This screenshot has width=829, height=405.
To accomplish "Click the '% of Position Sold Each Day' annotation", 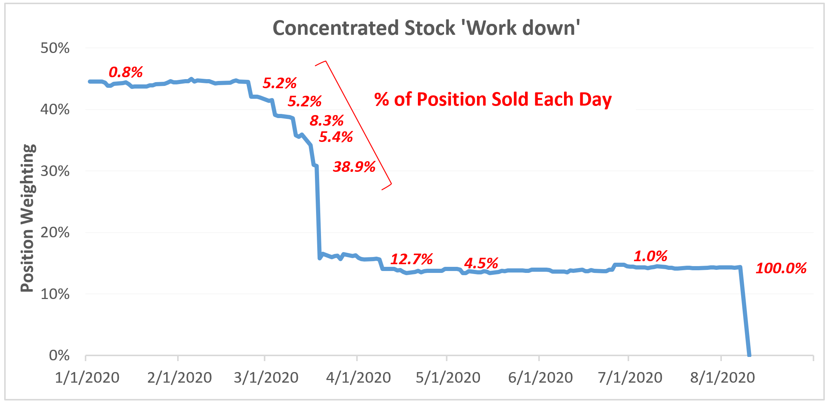I will pos(493,100).
